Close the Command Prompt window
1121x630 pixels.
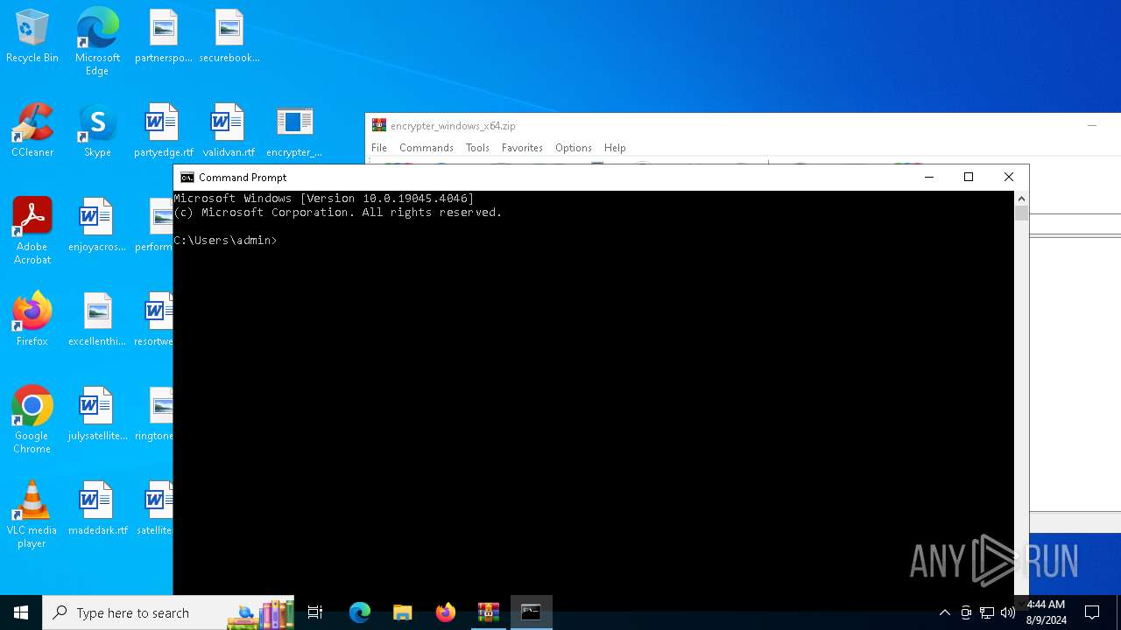point(1009,178)
